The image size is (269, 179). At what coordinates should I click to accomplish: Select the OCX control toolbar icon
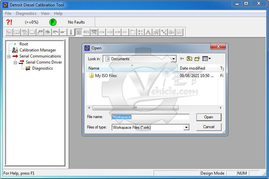click(86, 32)
